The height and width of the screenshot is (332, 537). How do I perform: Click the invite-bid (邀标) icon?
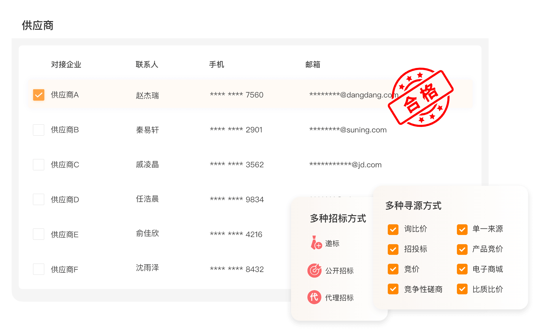coord(316,243)
